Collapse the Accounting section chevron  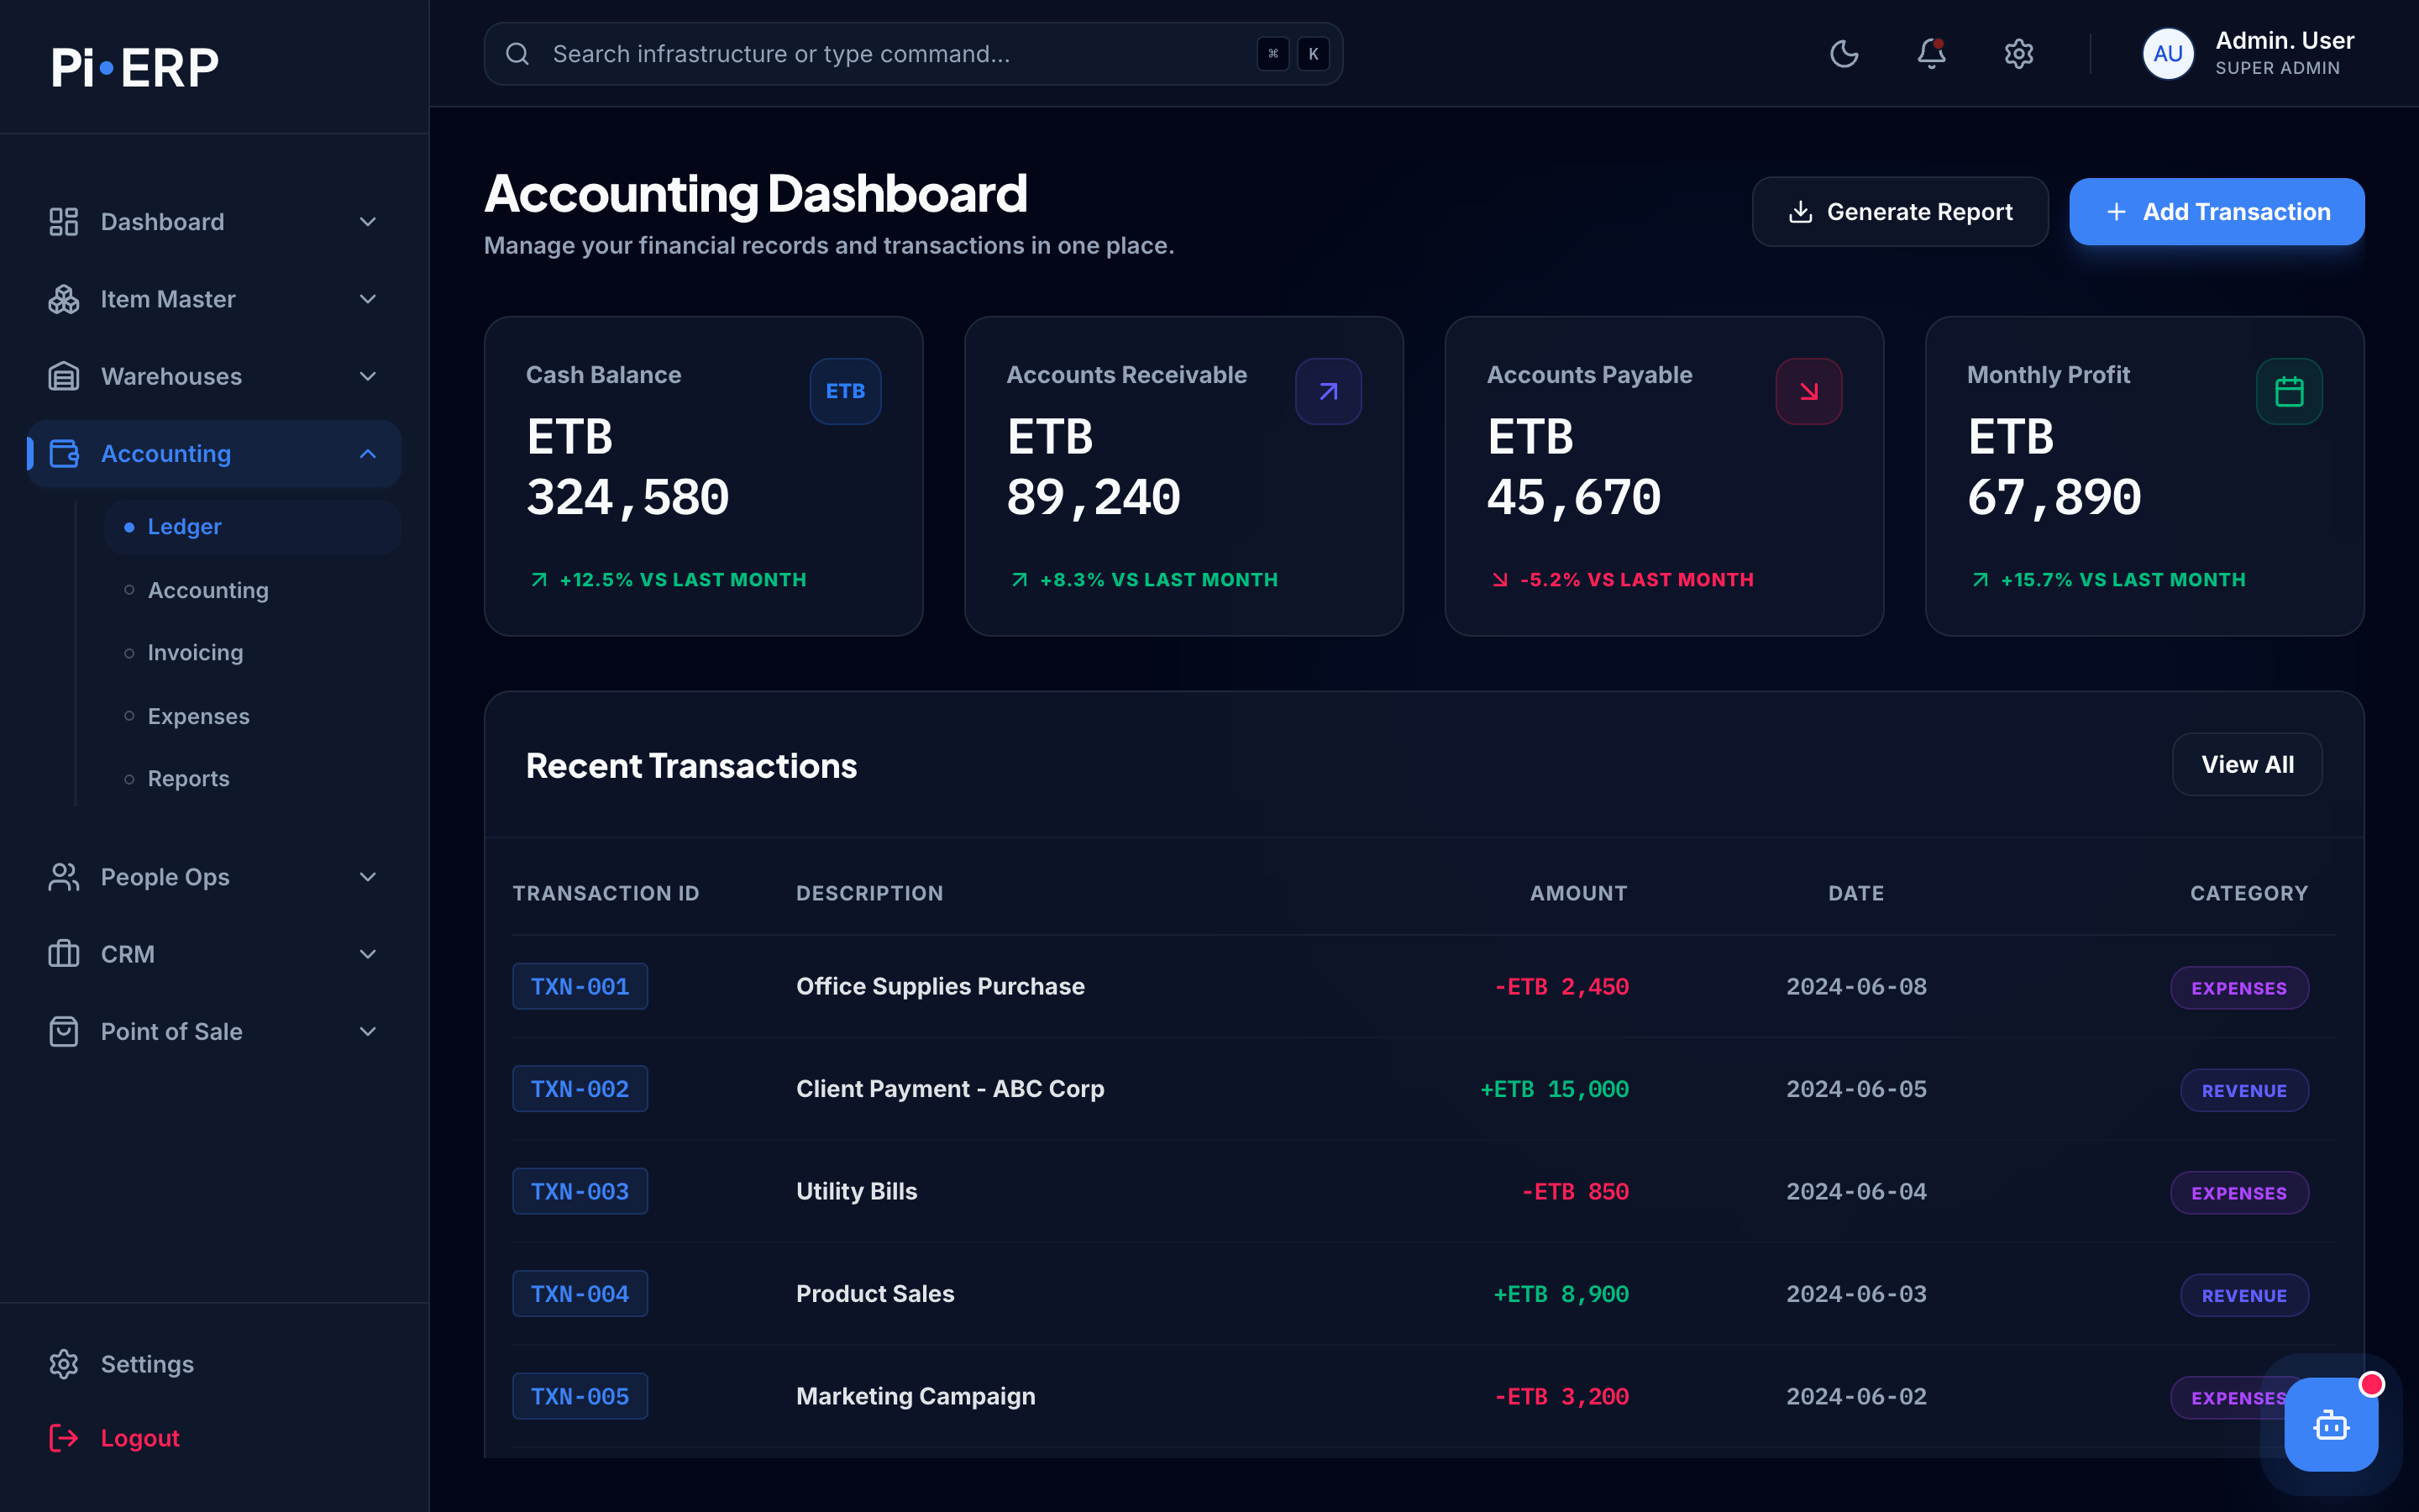click(x=368, y=454)
